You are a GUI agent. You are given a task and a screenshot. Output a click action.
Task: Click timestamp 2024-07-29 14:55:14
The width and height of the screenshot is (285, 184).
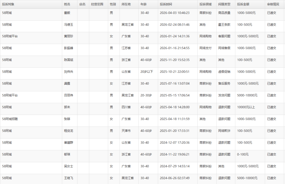(x=175, y=166)
